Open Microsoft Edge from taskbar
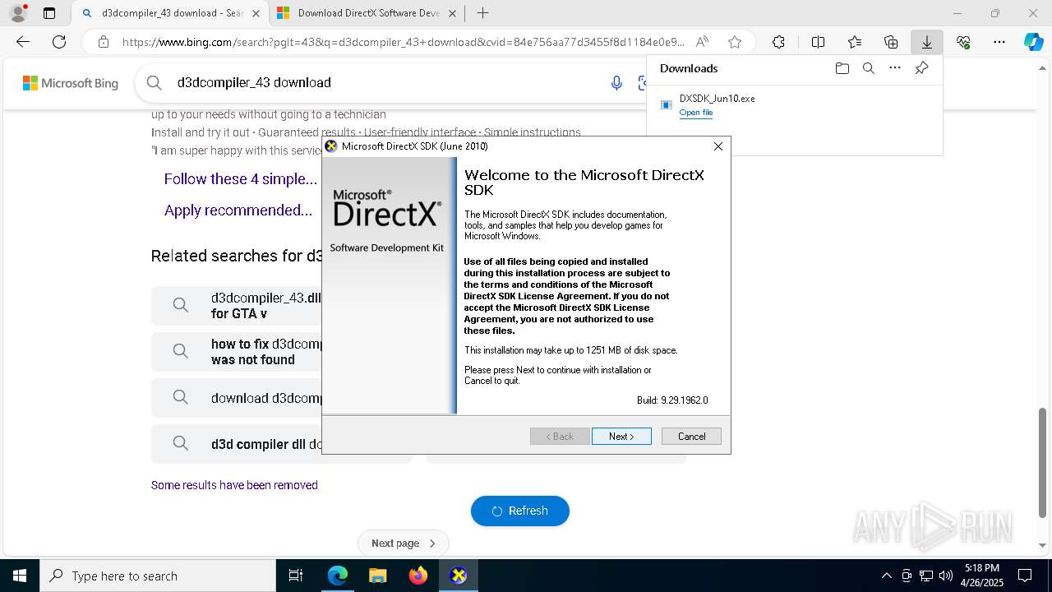The image size is (1052, 592). [338, 576]
